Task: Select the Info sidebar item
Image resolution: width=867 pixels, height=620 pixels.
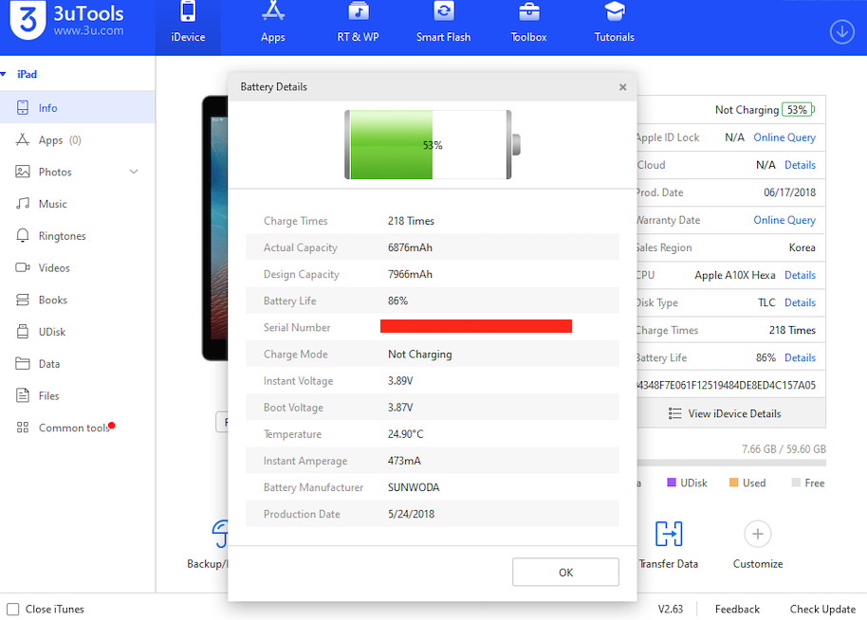Action: [78, 108]
